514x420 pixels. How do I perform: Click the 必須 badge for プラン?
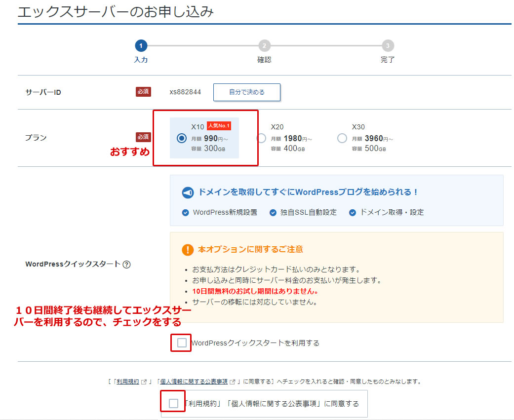(143, 137)
